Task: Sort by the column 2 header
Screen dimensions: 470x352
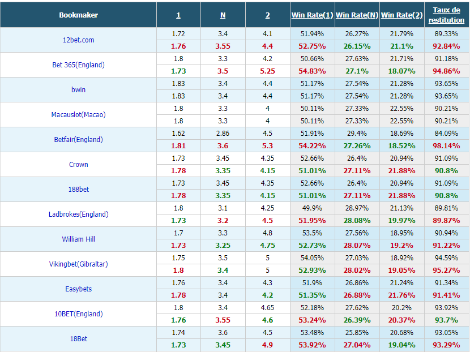Action: point(267,15)
